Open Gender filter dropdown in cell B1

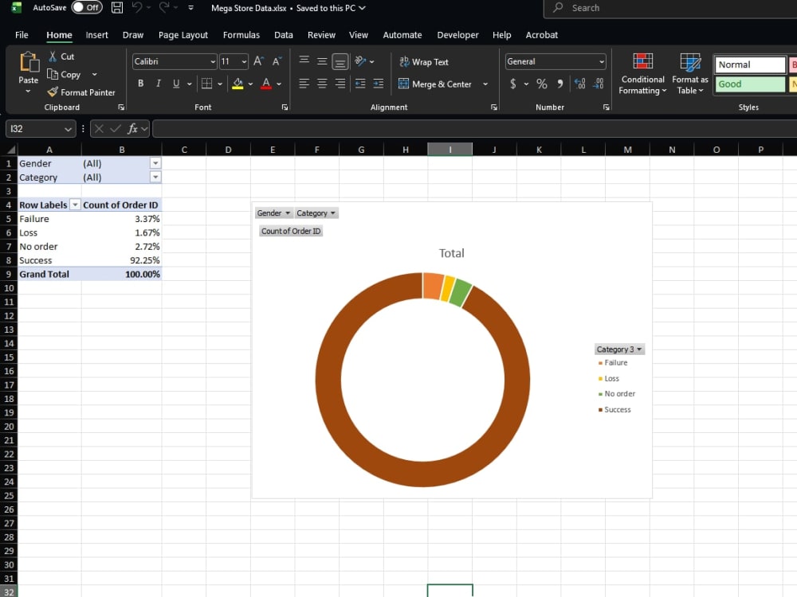155,163
